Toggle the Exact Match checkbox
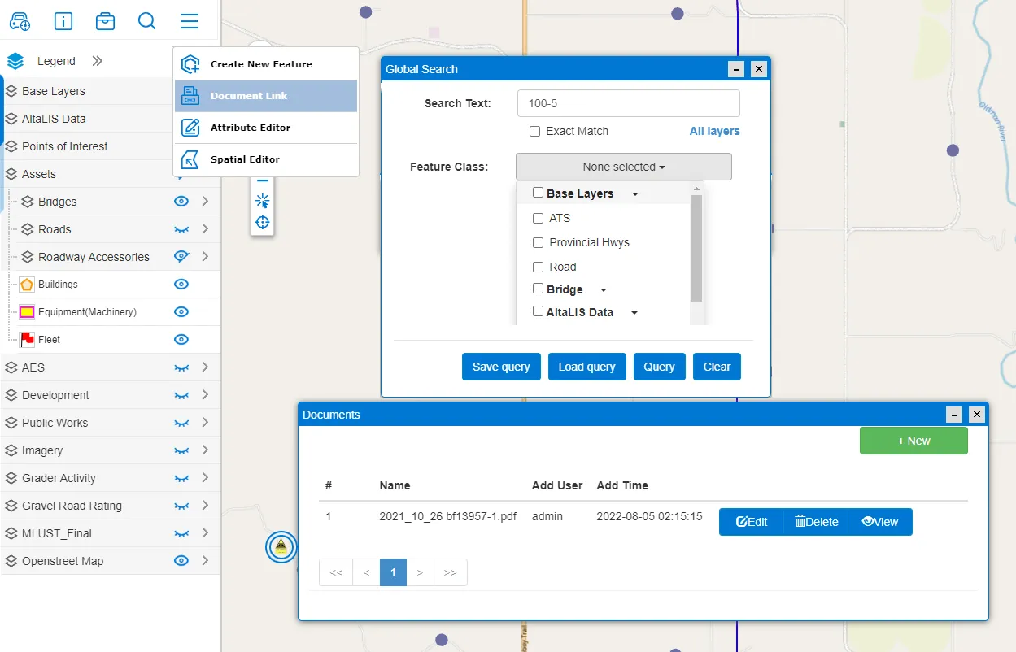 [534, 131]
